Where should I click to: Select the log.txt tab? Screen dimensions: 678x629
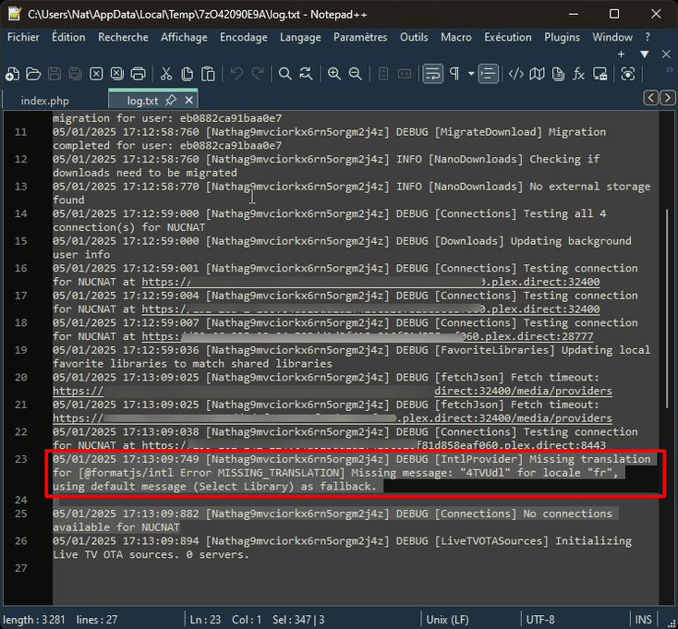coord(142,101)
